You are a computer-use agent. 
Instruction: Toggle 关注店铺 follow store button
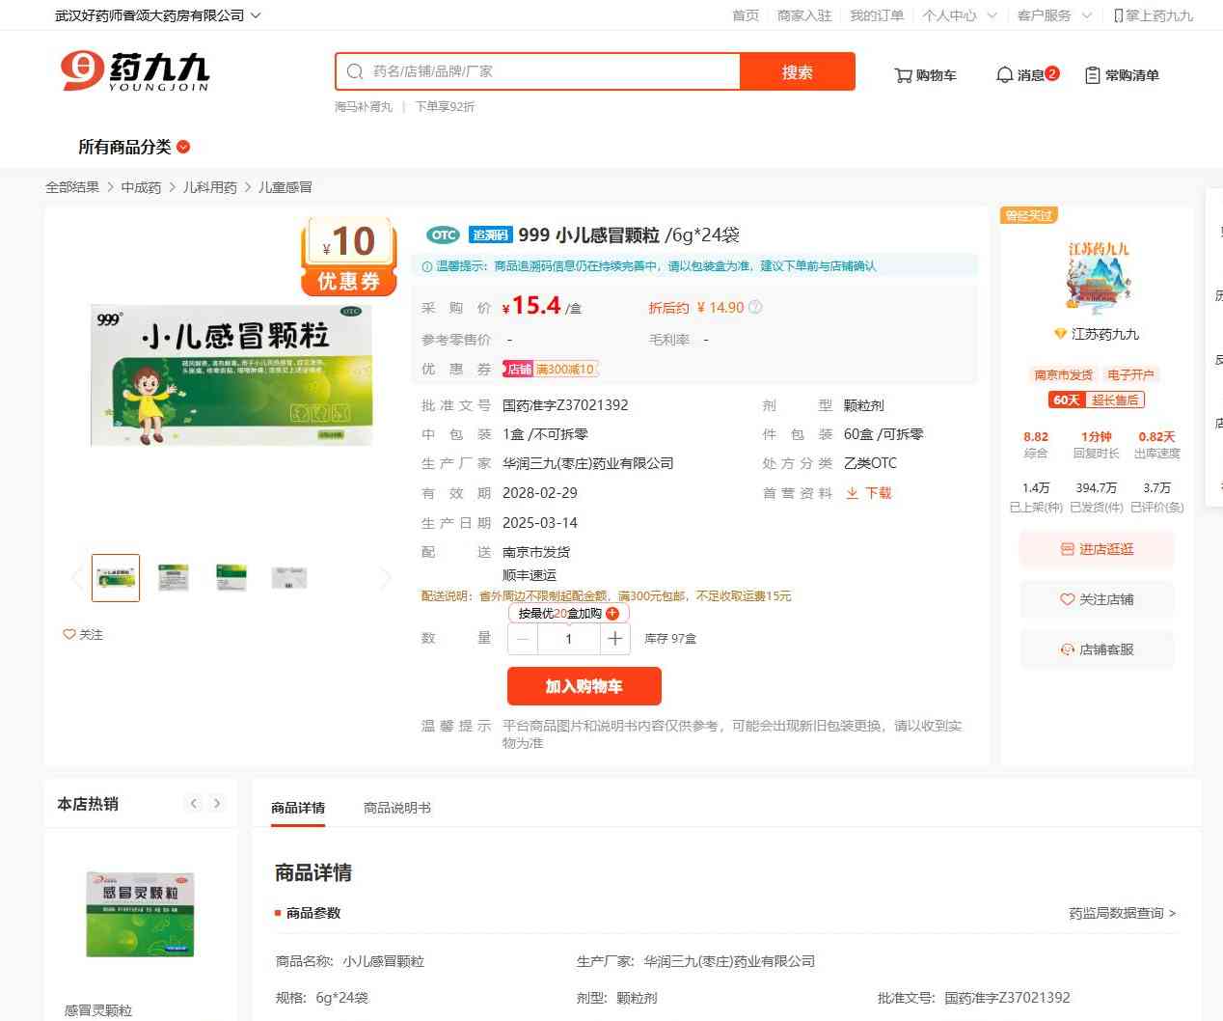pyautogui.click(x=1097, y=599)
